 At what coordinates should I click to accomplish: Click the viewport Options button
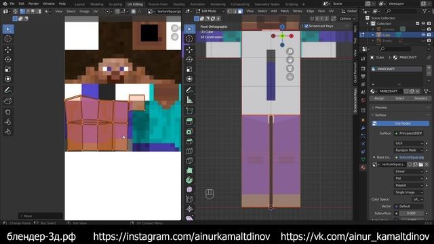click(347, 18)
